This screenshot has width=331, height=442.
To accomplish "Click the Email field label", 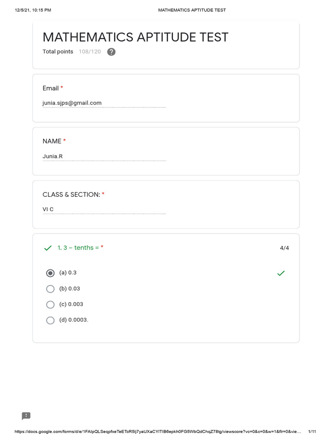I will 50,88.
